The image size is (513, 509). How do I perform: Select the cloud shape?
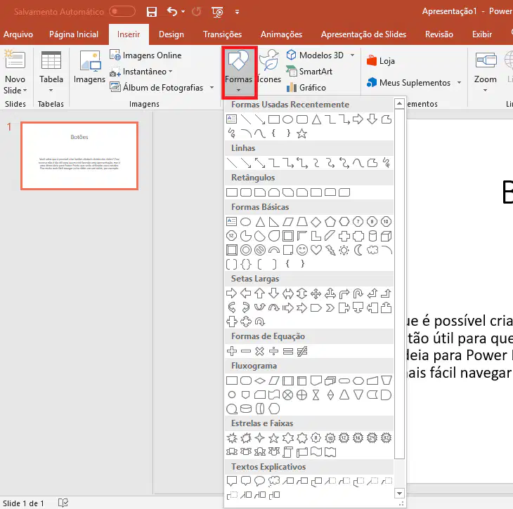(372, 251)
